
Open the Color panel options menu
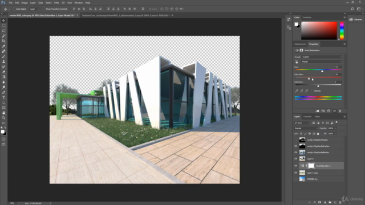coord(344,18)
